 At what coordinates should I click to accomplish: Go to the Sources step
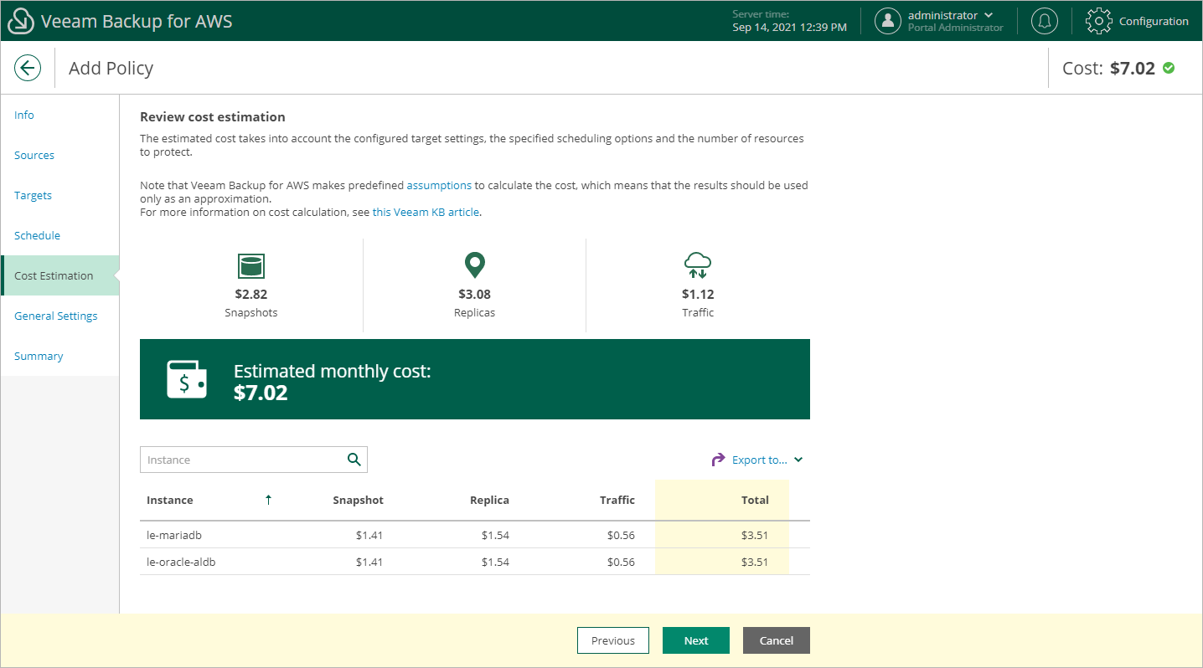pos(34,155)
